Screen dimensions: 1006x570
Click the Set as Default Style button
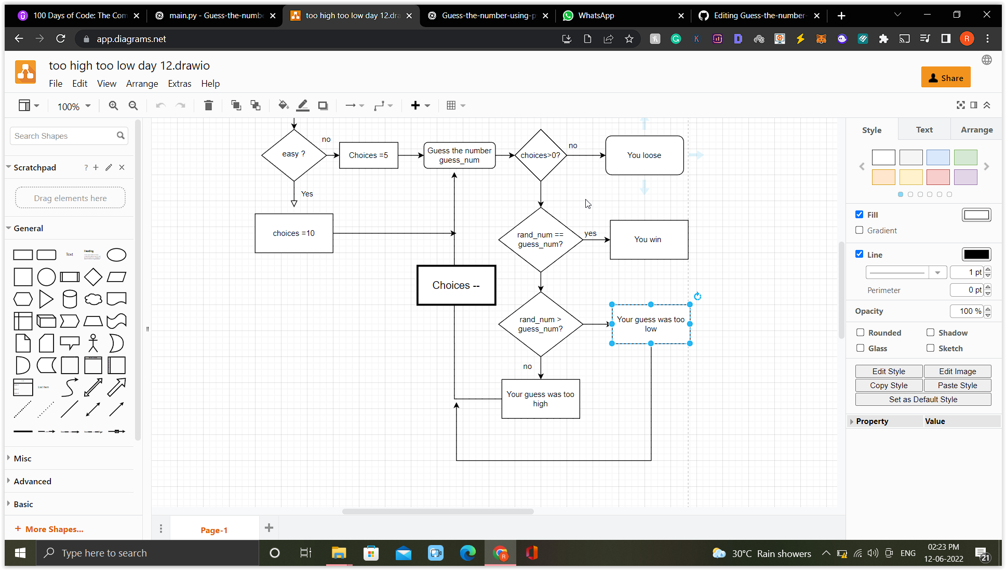pyautogui.click(x=923, y=399)
